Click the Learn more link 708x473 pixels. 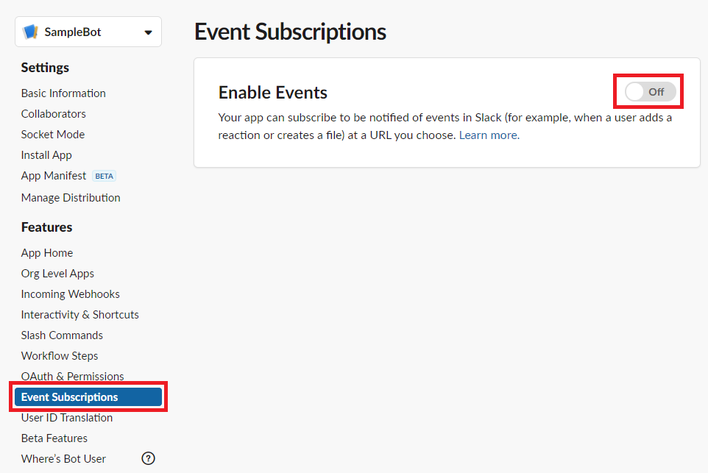(x=489, y=135)
